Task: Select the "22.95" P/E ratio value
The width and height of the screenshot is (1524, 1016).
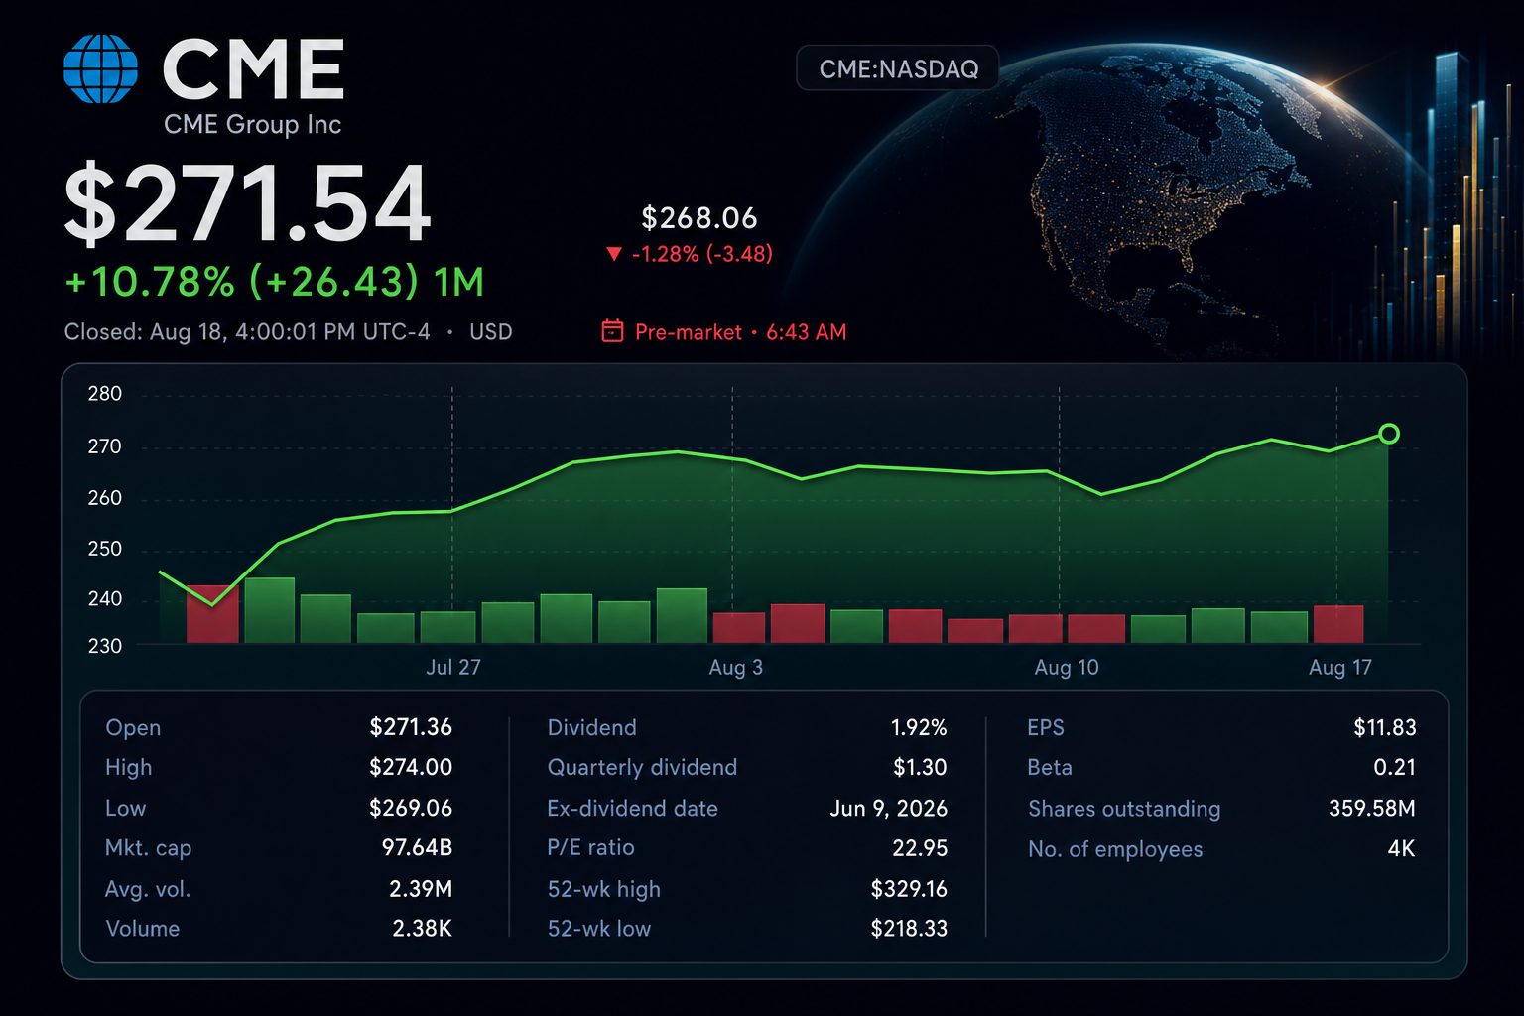Action: pyautogui.click(x=920, y=848)
